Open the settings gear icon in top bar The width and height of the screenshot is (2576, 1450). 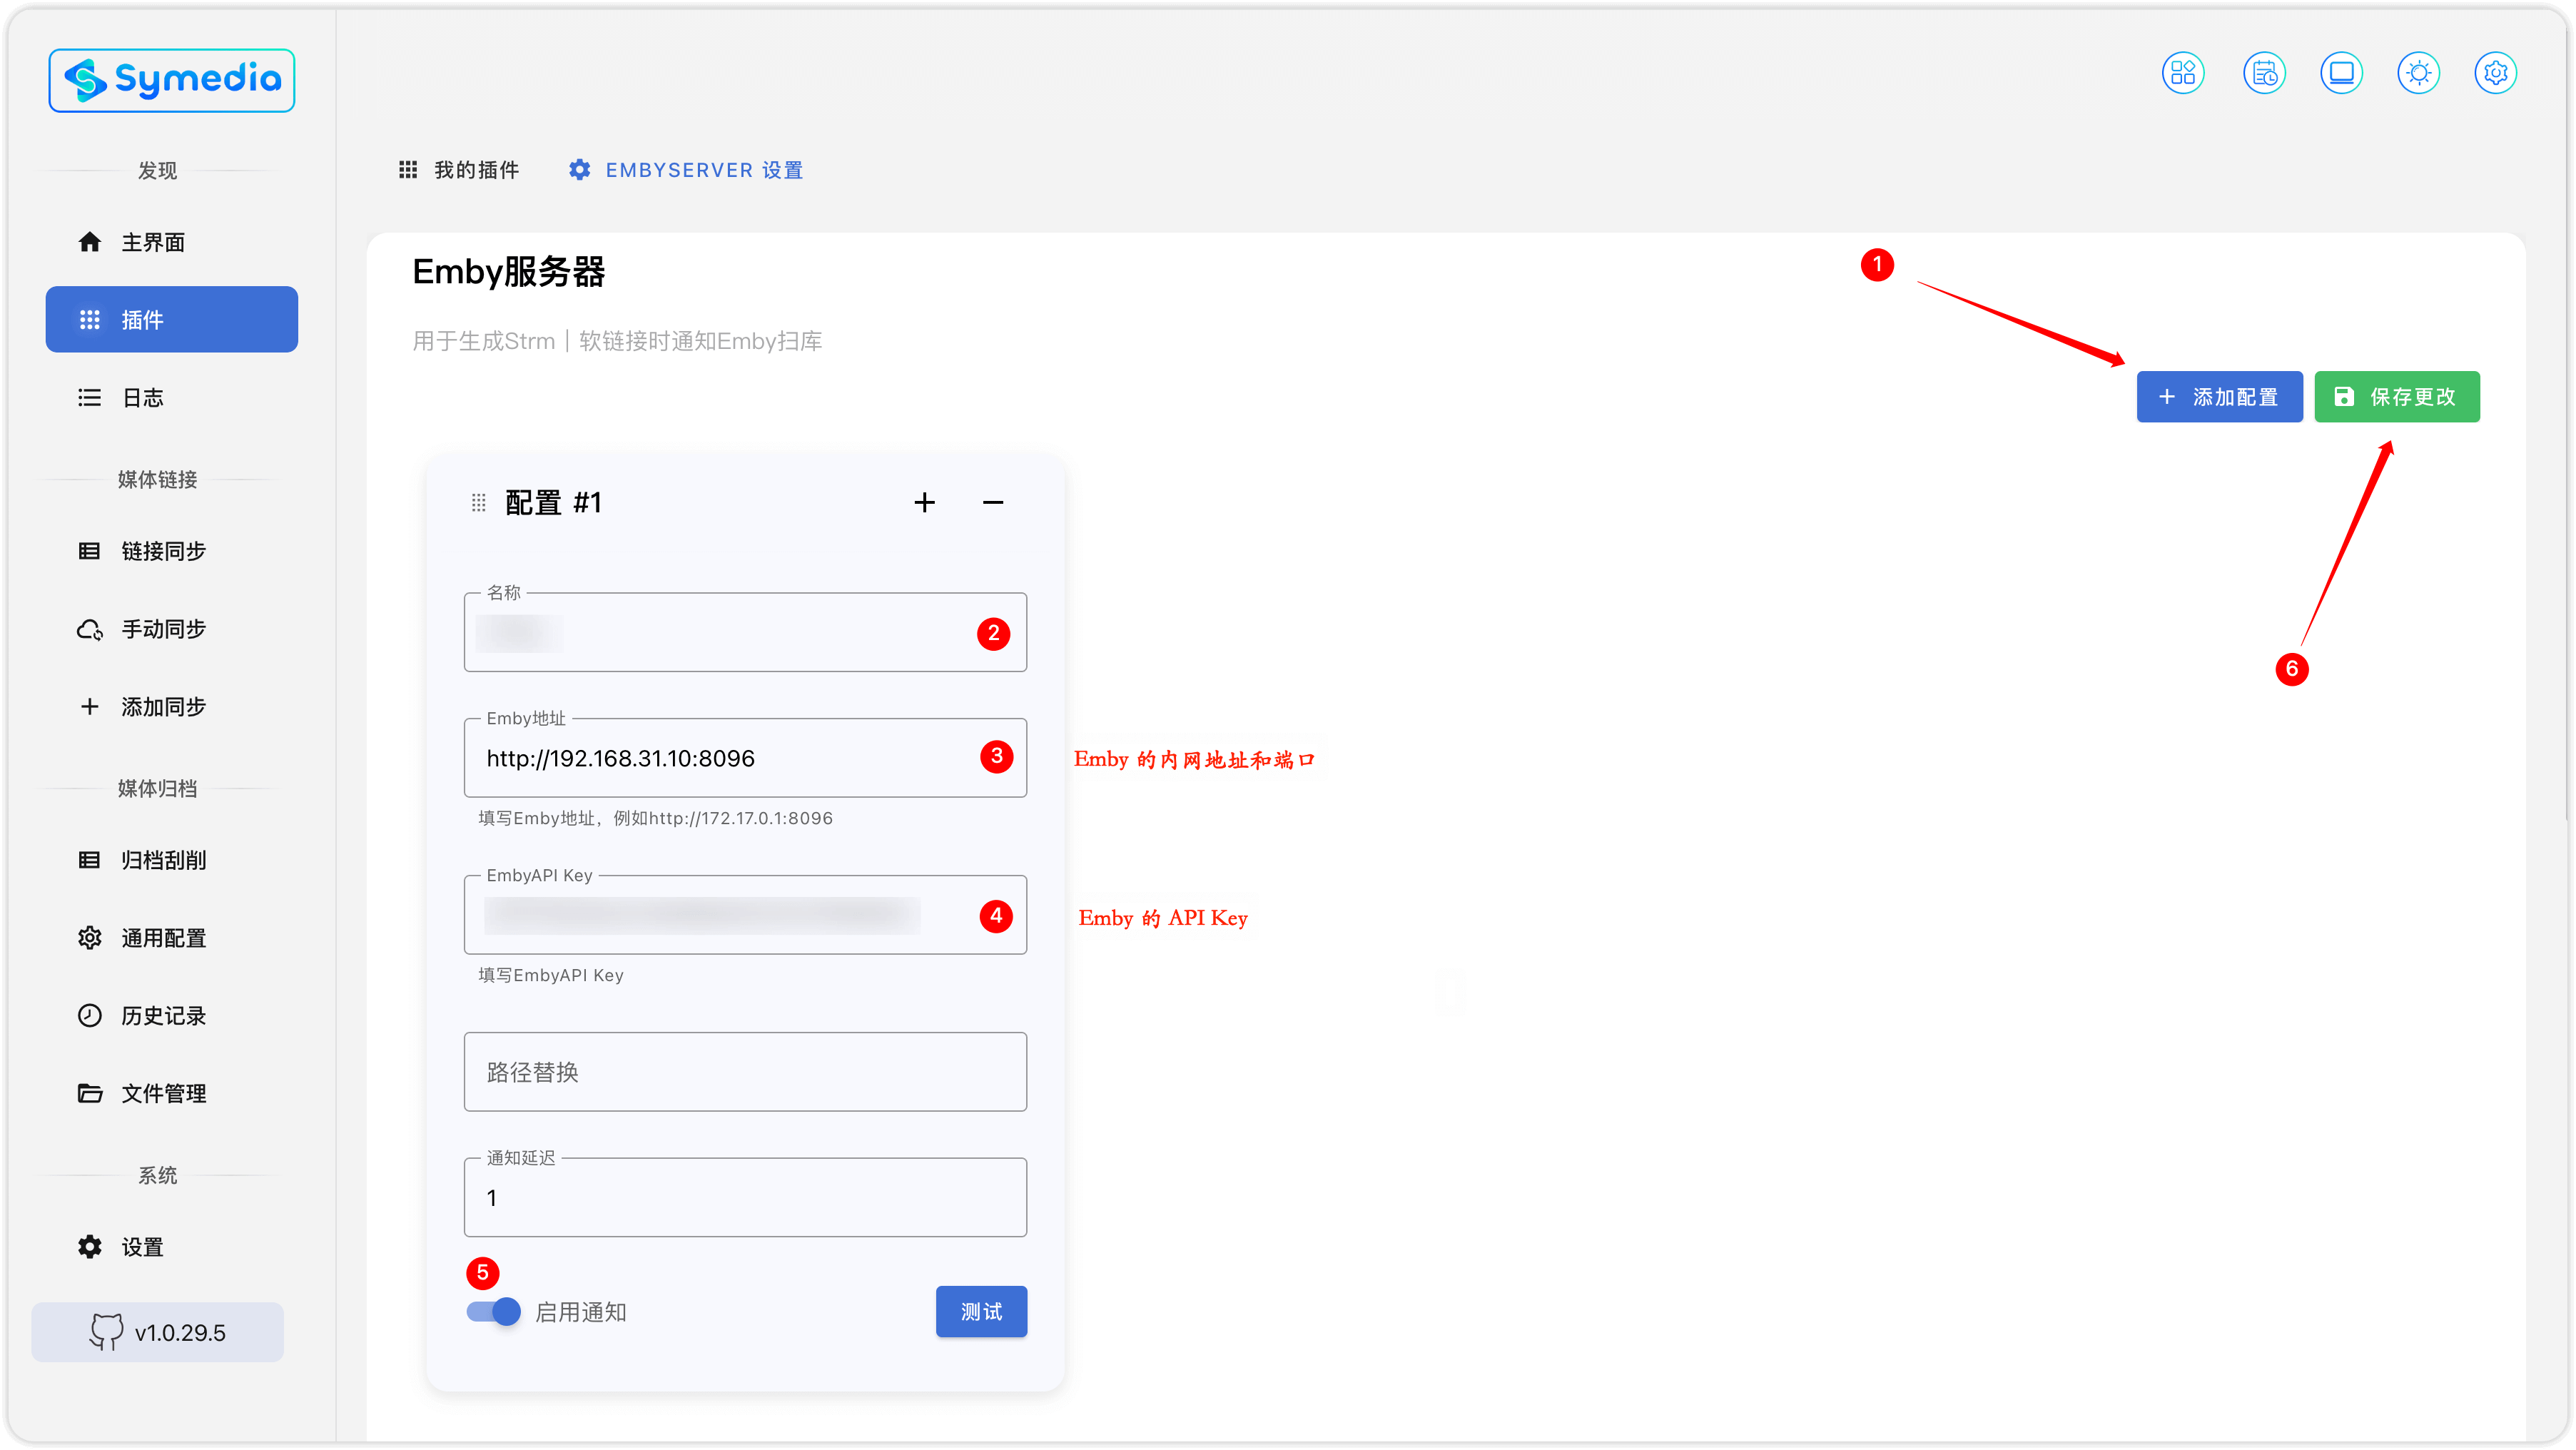point(2495,73)
